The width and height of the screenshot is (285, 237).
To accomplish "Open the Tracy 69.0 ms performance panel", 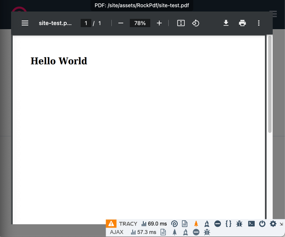I will click(154, 224).
